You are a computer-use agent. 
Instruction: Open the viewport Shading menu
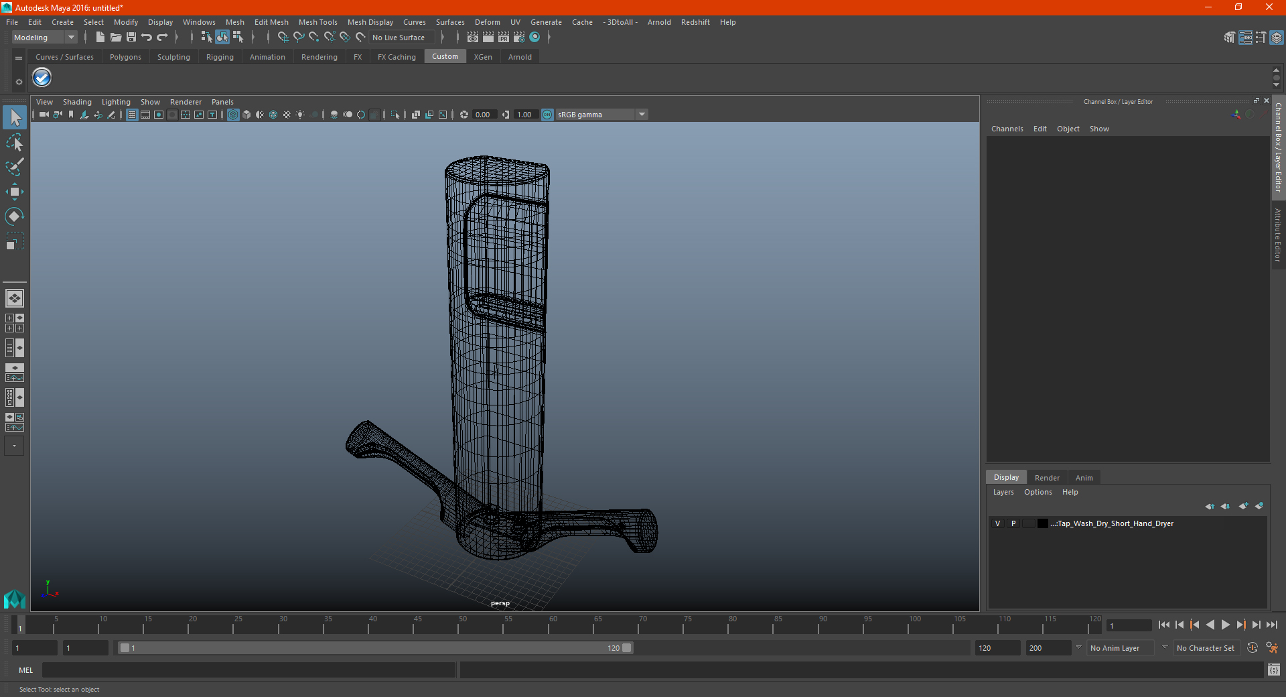pos(77,102)
